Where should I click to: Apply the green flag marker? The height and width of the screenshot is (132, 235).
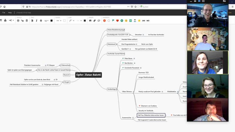click(113, 21)
